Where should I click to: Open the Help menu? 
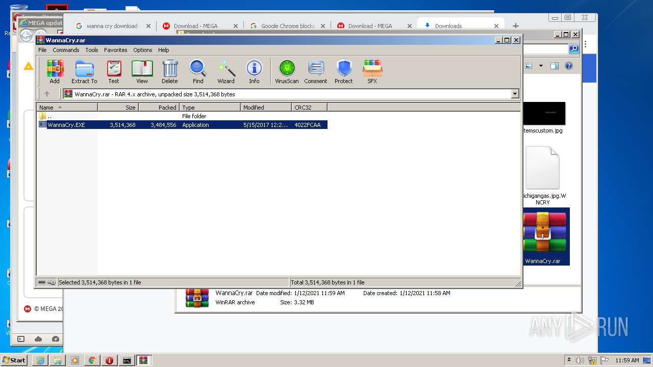[163, 50]
